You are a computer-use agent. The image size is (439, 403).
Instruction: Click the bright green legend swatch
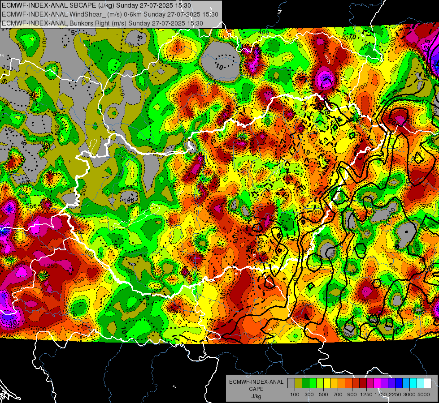tap(313, 383)
